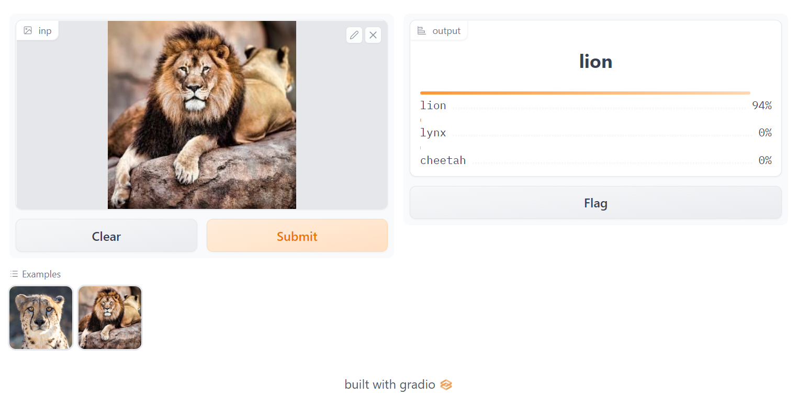Screen dimensions: 797x408
Task: Click the orange lion confidence bar
Action: (585, 93)
